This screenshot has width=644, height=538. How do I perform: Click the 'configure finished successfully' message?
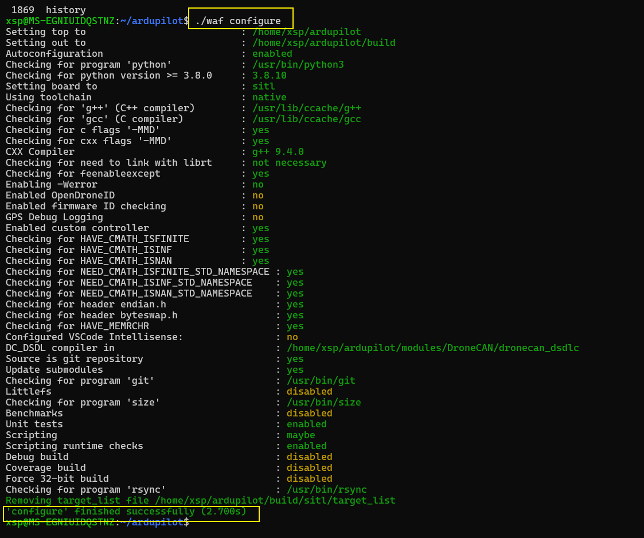[126, 511]
